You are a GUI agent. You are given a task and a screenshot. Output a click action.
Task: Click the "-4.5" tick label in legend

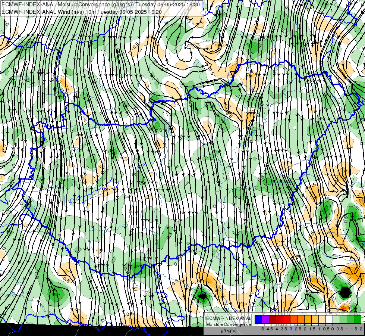point(269,329)
